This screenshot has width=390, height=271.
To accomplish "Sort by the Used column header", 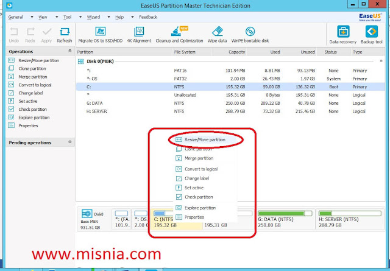I will pos(264,52).
